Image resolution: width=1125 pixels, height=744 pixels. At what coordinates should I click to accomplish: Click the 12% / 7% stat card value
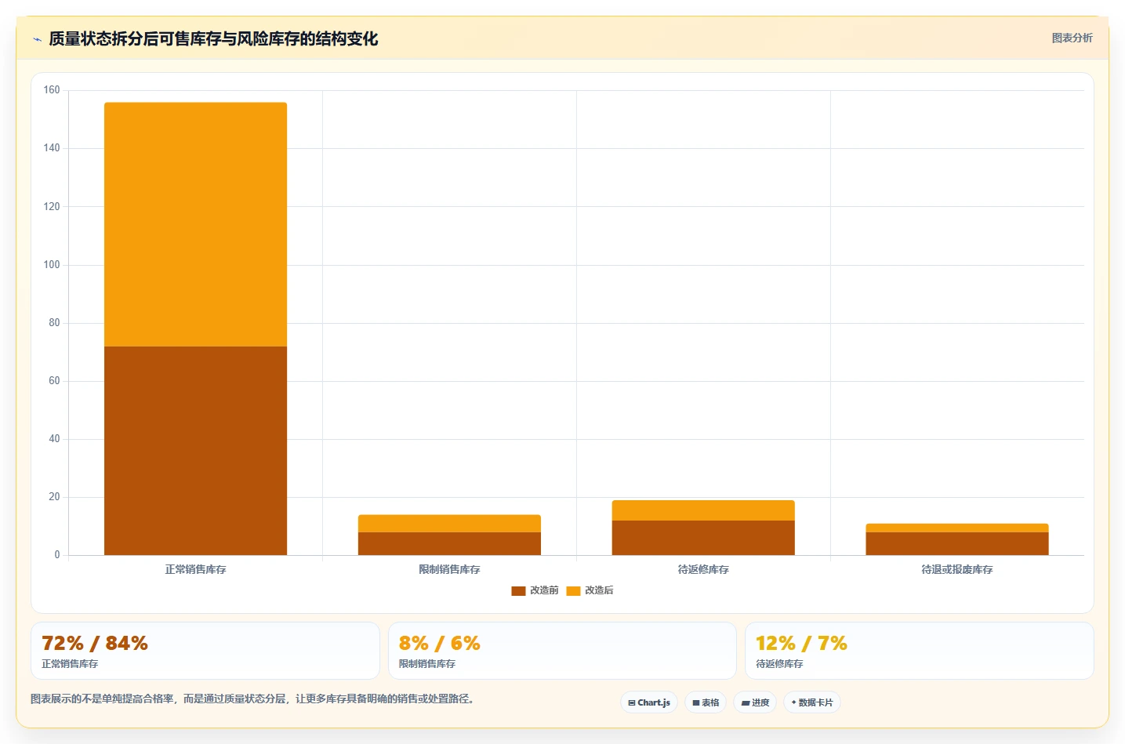point(801,644)
